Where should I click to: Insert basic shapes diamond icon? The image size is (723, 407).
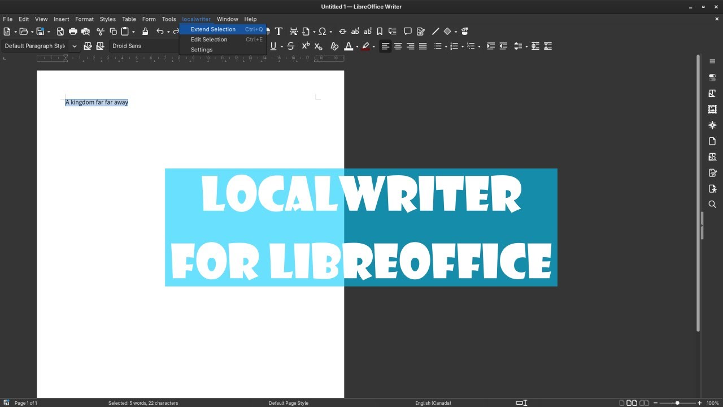point(447,32)
